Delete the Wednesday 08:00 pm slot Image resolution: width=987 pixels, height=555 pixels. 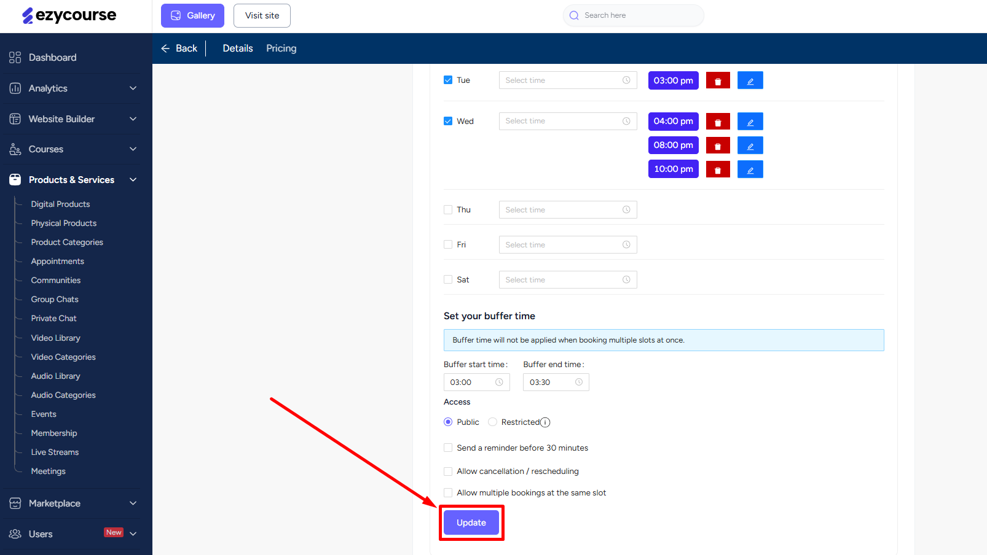pyautogui.click(x=717, y=146)
